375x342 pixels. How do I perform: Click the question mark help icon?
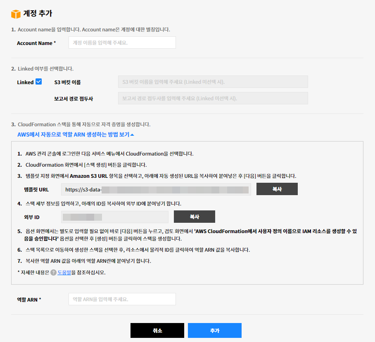click(53, 272)
